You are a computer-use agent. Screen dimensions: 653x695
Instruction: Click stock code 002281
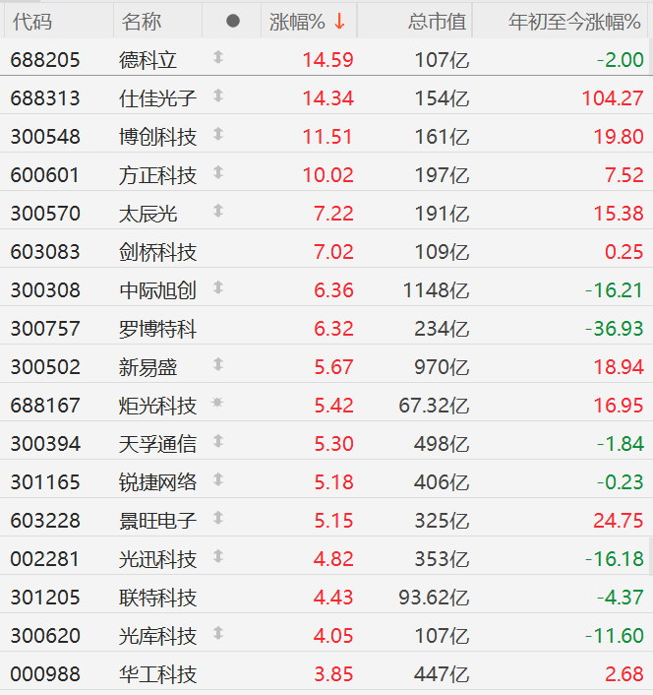(45, 559)
